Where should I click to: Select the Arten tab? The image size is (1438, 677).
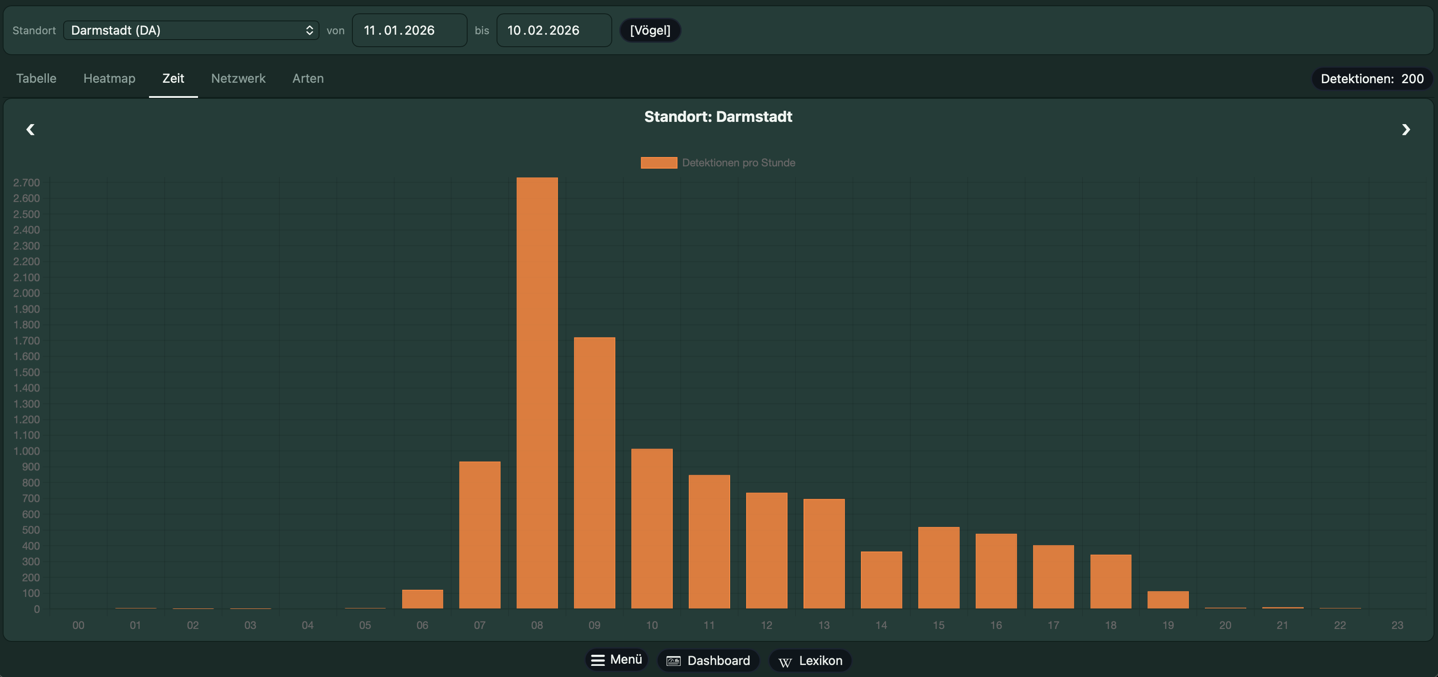(308, 78)
